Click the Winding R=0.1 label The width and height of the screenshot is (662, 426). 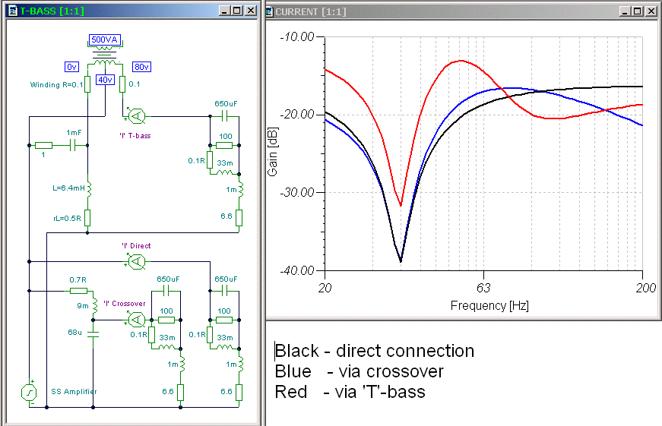tap(56, 85)
